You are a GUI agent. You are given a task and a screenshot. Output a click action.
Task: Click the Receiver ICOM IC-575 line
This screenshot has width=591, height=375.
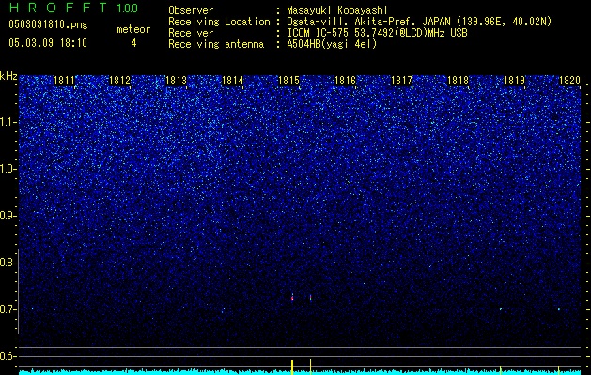tap(377, 33)
